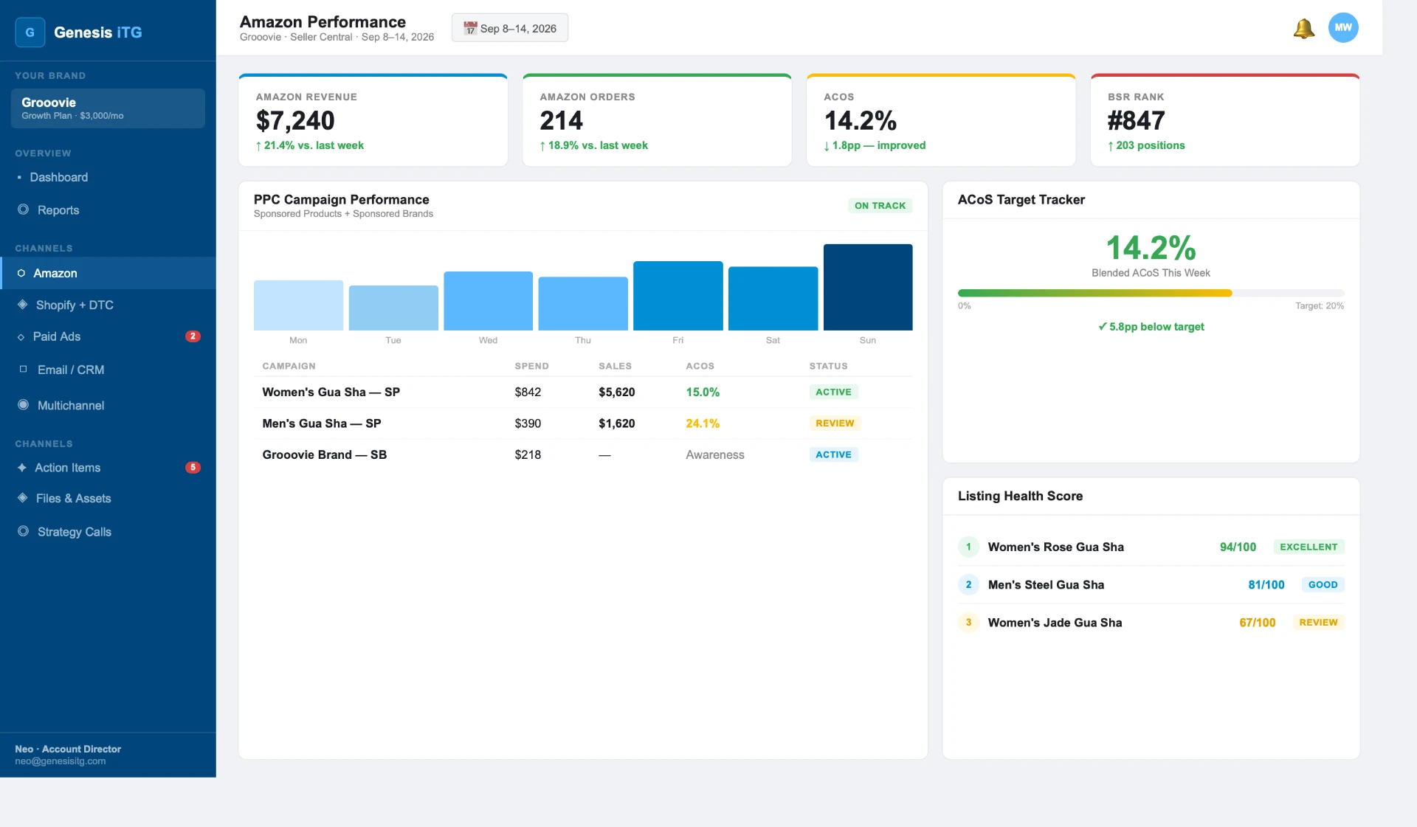
Task: Click the 24.1% ACoS value
Action: click(703, 423)
